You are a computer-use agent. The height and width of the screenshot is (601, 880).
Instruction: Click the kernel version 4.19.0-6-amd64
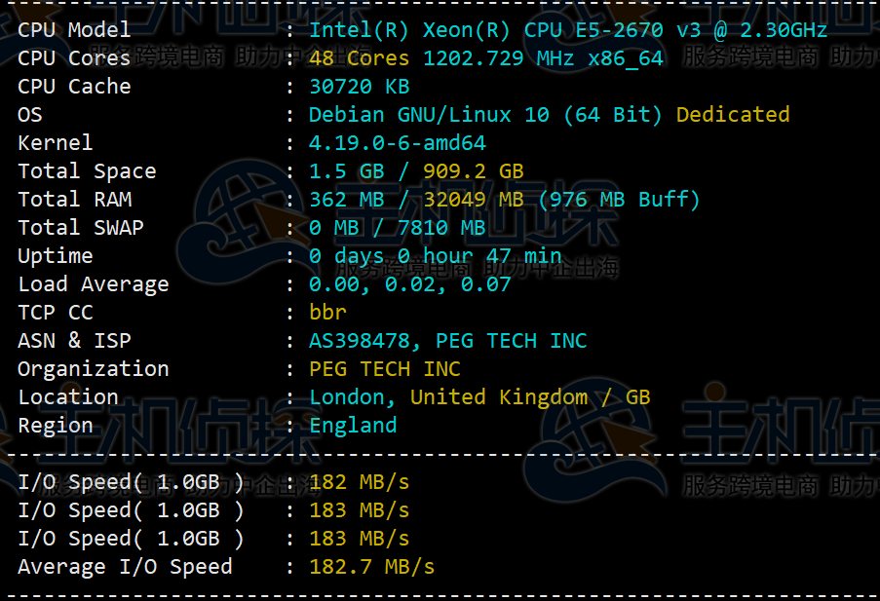click(x=397, y=143)
